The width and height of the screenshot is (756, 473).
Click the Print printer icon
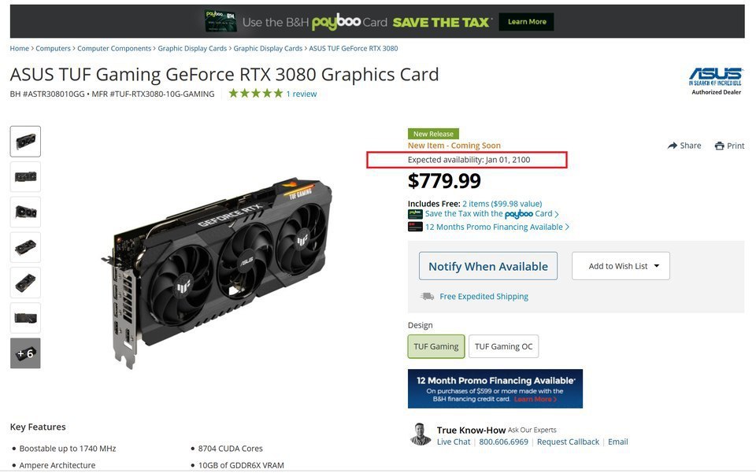(719, 146)
